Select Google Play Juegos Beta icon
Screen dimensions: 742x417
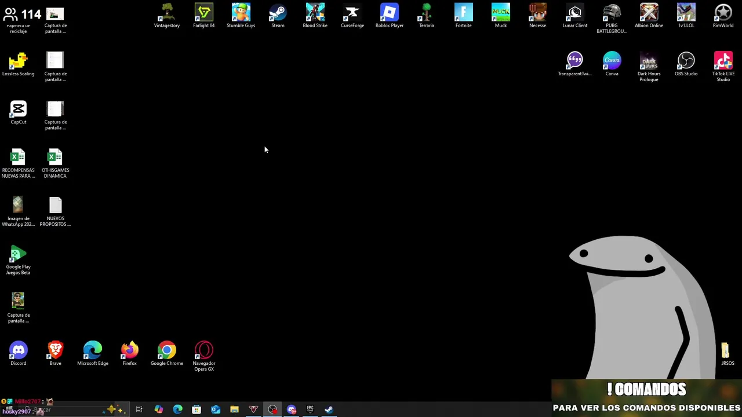[x=19, y=261]
